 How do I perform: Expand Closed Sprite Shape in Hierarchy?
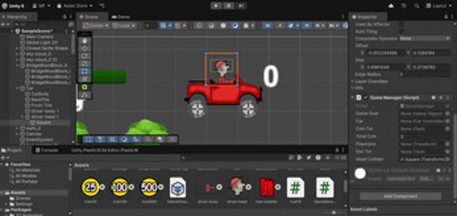pos(17,48)
